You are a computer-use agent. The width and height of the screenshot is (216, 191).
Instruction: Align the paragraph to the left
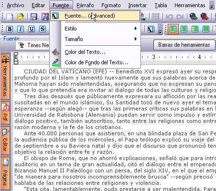[173, 29]
